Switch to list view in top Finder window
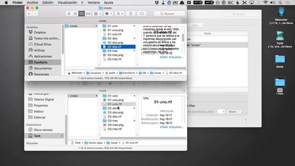 click(x=75, y=13)
